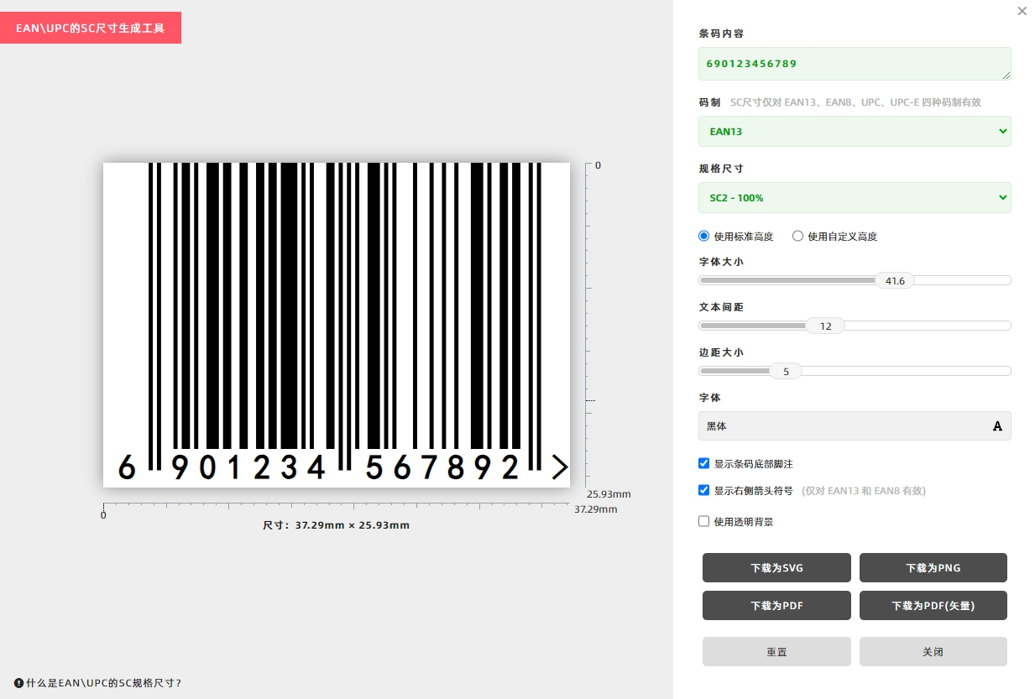Click the 黑体 font selector field
1035x699 pixels.
(855, 426)
